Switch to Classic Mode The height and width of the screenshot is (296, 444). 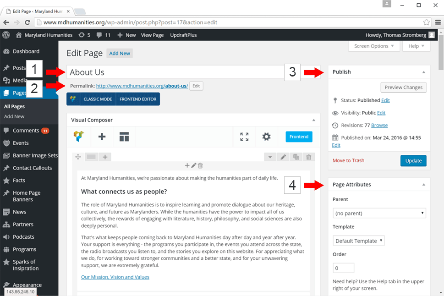[98, 99]
